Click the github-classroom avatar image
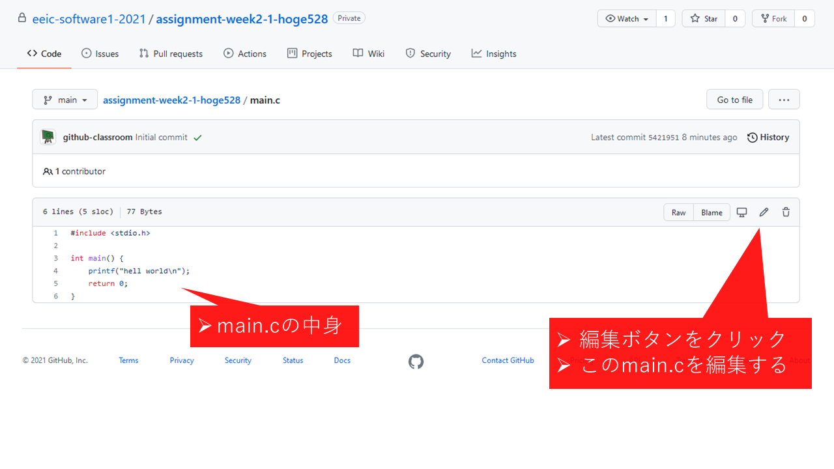 click(x=48, y=137)
